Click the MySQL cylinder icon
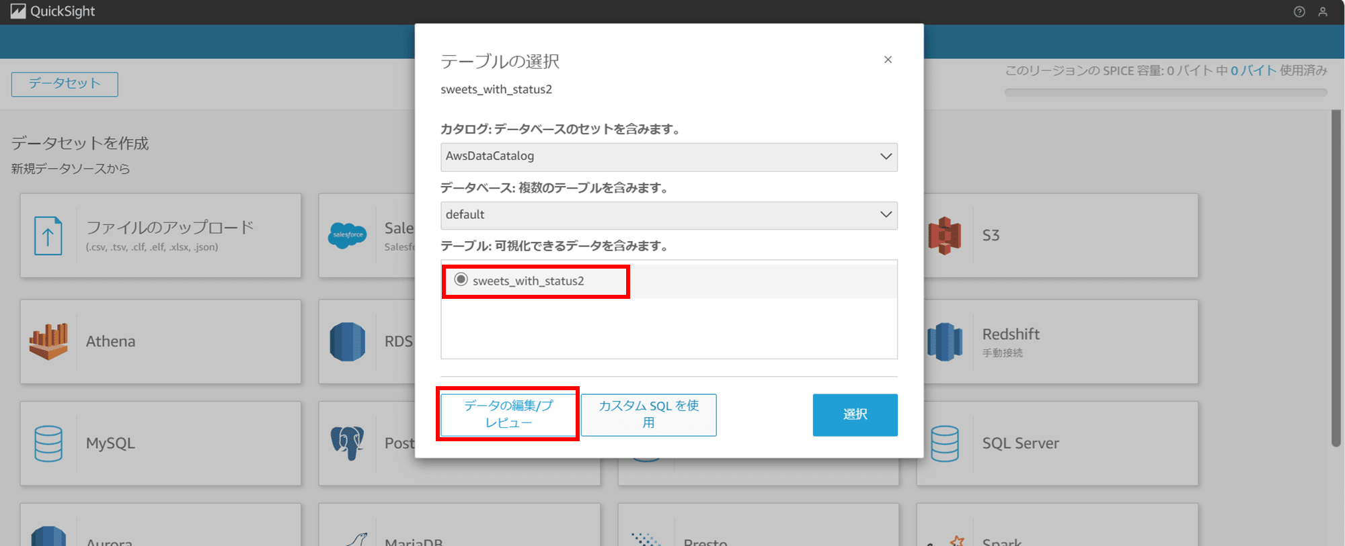The width and height of the screenshot is (1345, 546). 48,443
